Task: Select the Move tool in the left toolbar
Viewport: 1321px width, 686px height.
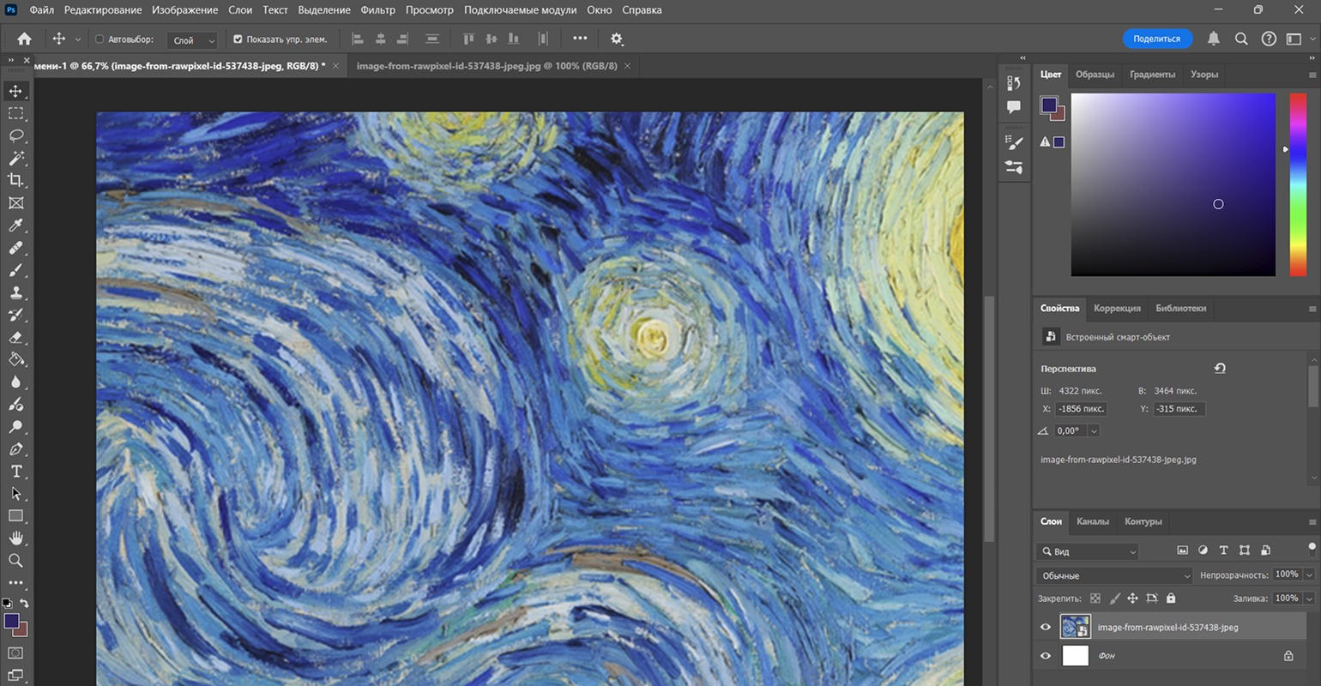Action: [x=15, y=91]
